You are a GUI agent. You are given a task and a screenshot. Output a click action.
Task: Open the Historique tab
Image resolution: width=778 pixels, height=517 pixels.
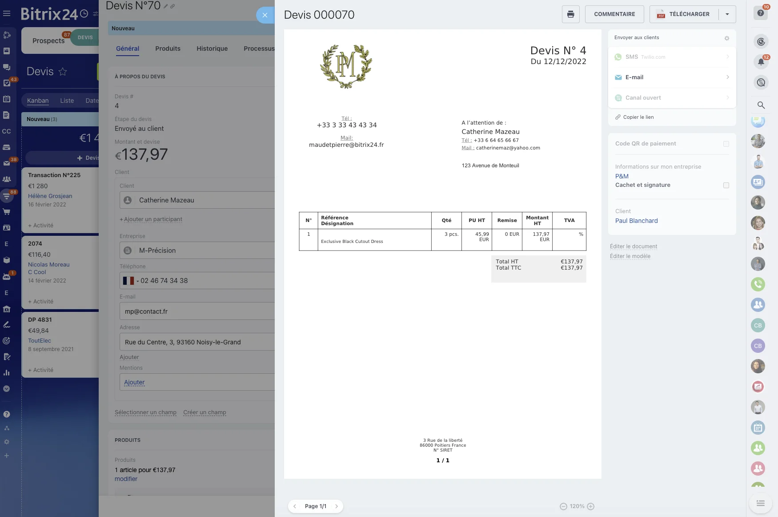(x=212, y=48)
